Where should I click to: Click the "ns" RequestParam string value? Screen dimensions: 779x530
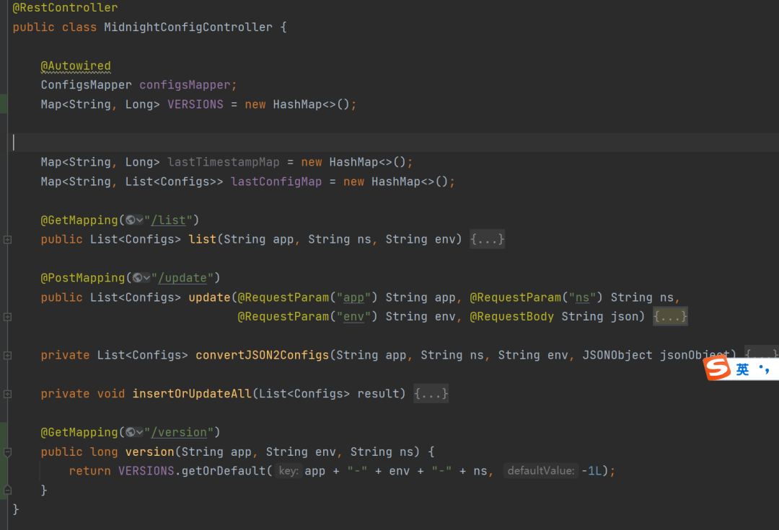coord(582,297)
